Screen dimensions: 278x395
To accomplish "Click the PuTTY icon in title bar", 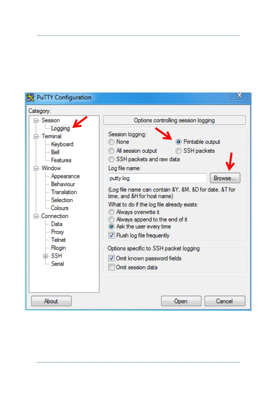I will coord(30,97).
